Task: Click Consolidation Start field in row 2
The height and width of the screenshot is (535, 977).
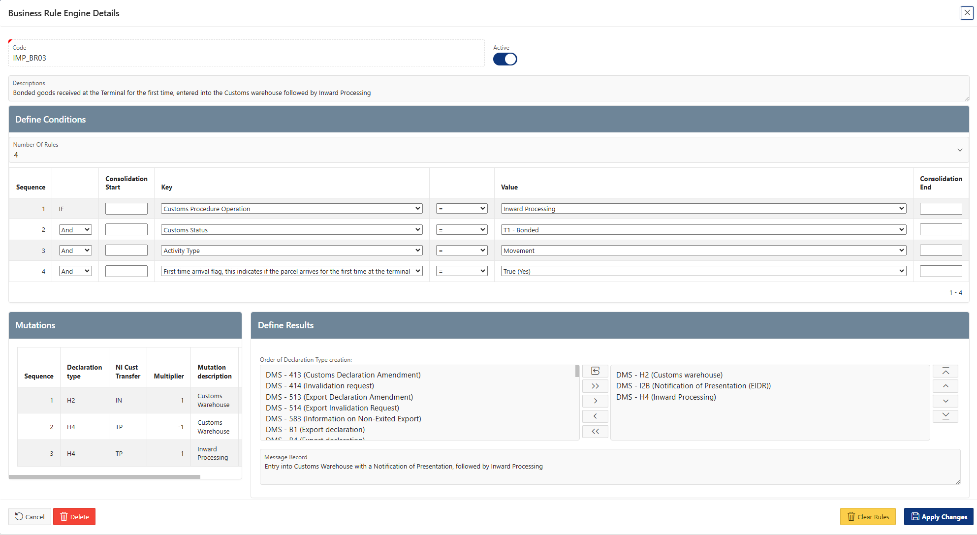Action: 126,230
